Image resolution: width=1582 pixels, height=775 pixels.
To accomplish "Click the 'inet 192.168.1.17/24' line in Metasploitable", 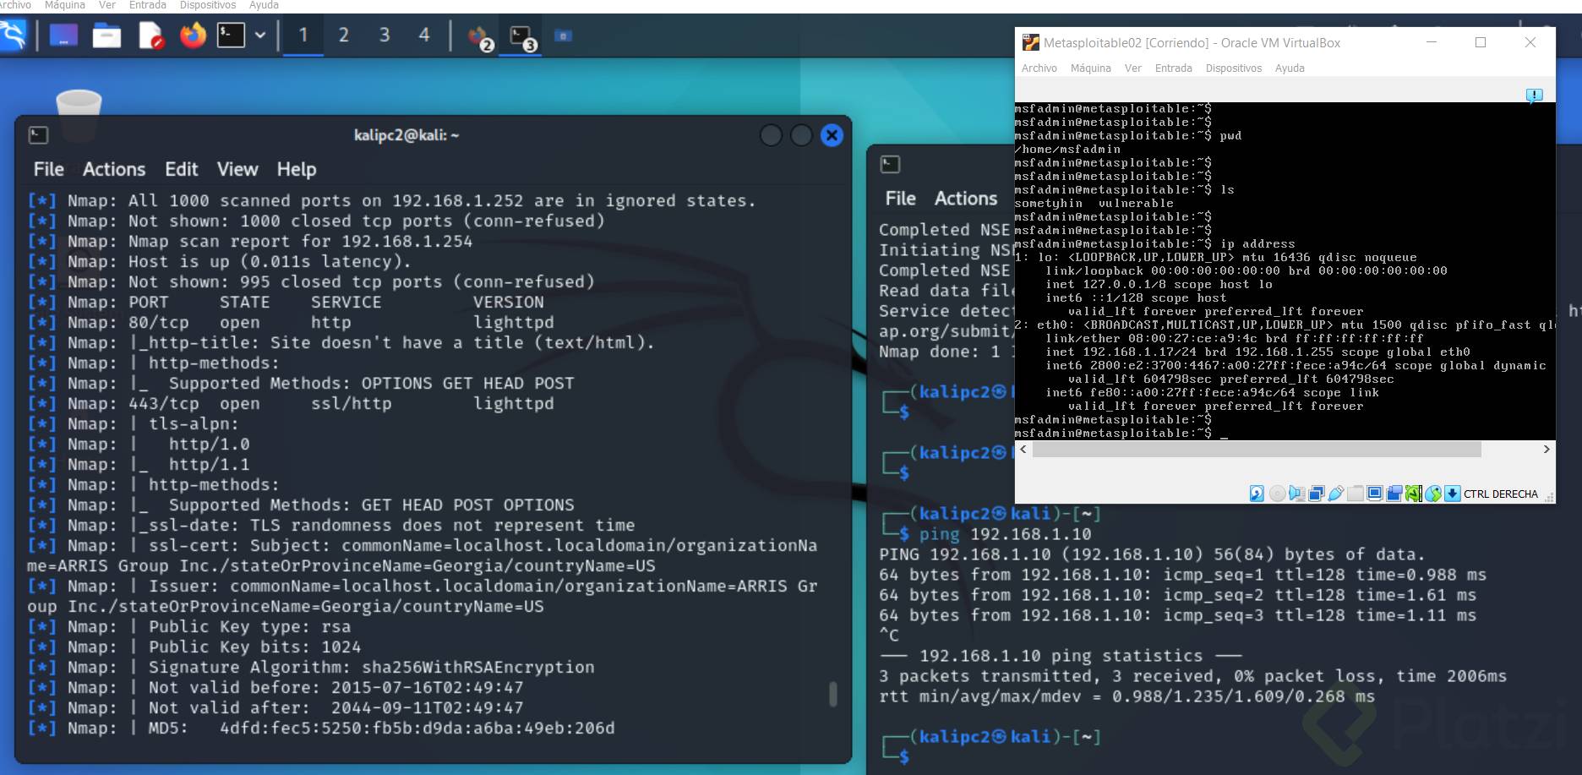I will pos(1257,352).
